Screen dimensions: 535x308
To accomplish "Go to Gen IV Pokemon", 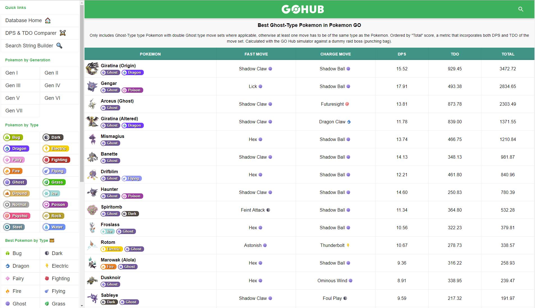I will click(60, 85).
